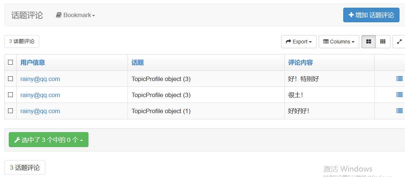Click the fullscreen expand arrows icon
Image resolution: width=405 pixels, height=177 pixels.
pyautogui.click(x=399, y=42)
